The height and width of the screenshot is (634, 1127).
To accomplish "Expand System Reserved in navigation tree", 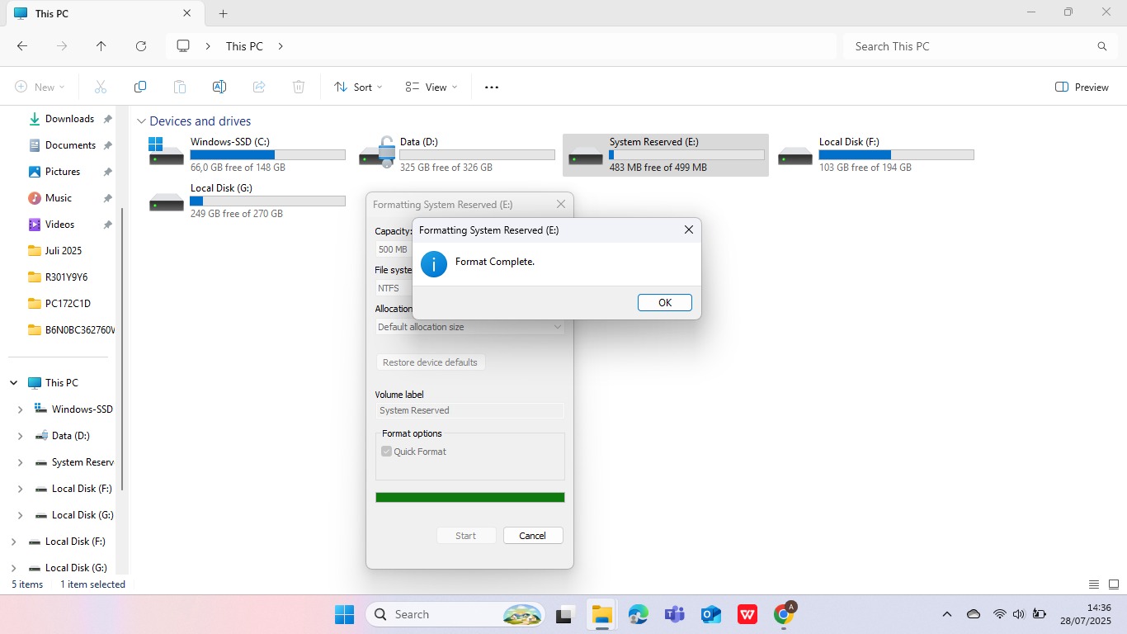I will (x=21, y=462).
